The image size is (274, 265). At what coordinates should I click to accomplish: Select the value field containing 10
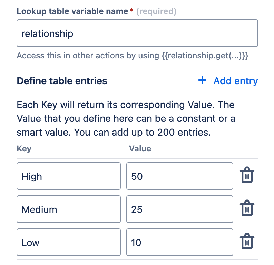(x=179, y=243)
